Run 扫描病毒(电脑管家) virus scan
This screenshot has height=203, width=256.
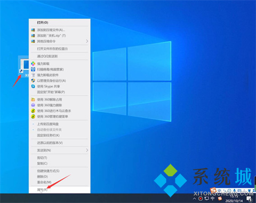[60, 69]
